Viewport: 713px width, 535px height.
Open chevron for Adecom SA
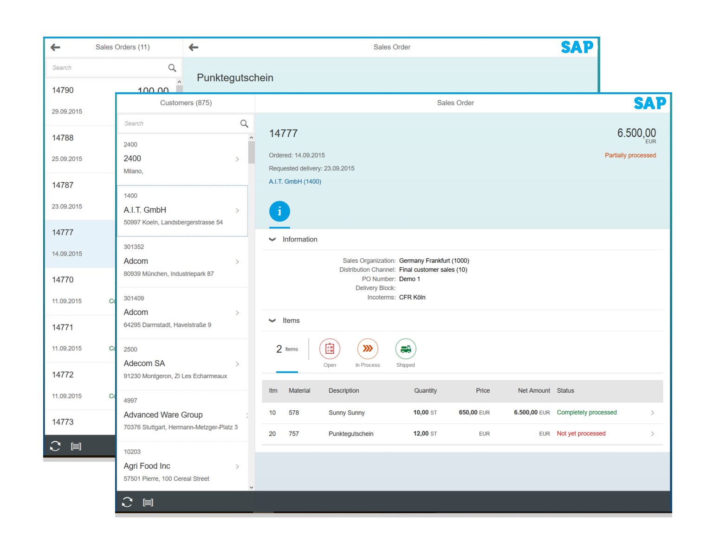click(237, 364)
